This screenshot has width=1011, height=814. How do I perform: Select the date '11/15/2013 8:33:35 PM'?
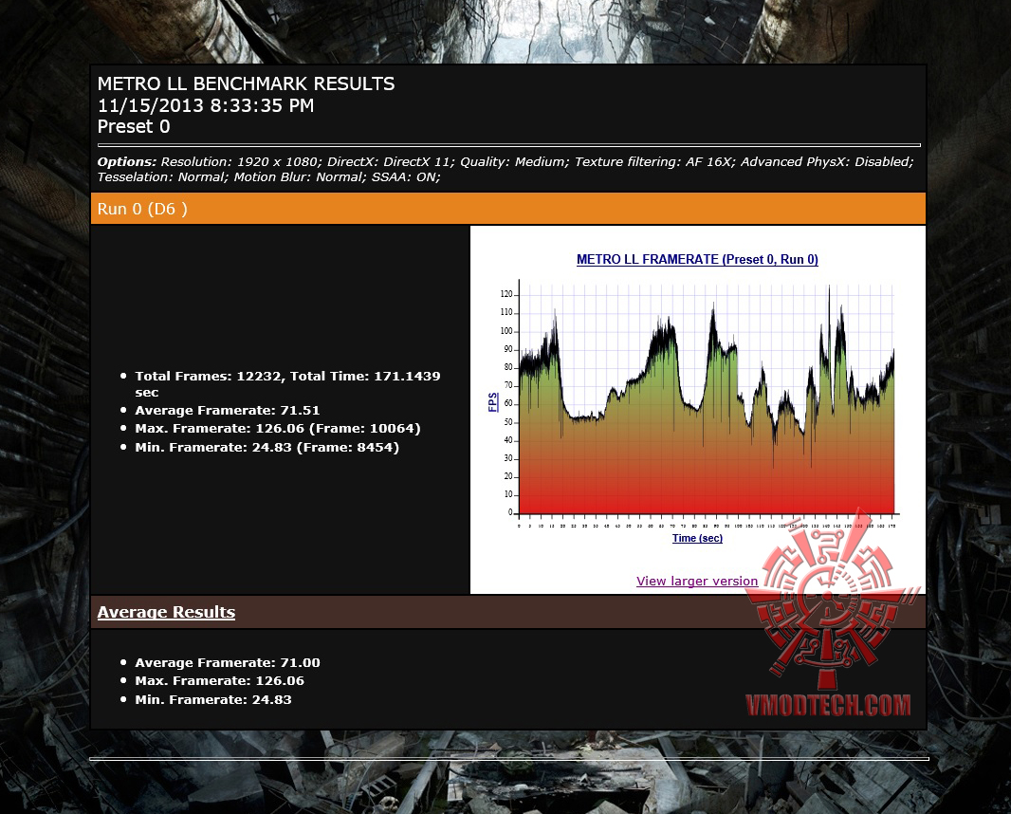coord(205,105)
